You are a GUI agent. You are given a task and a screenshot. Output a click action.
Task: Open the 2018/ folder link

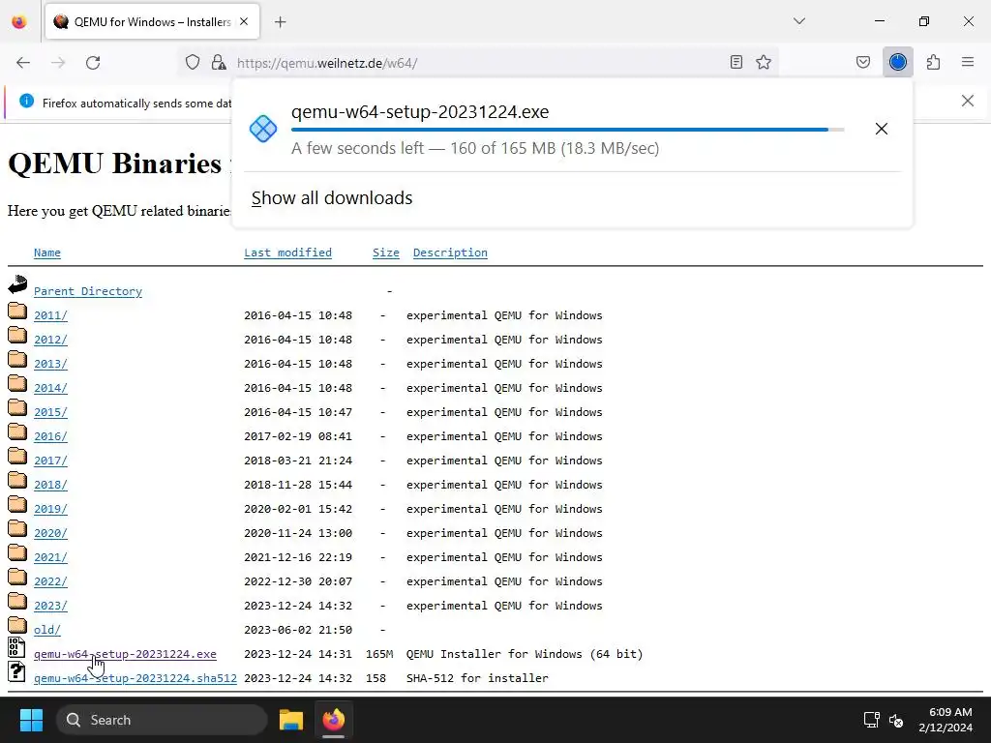tap(50, 485)
